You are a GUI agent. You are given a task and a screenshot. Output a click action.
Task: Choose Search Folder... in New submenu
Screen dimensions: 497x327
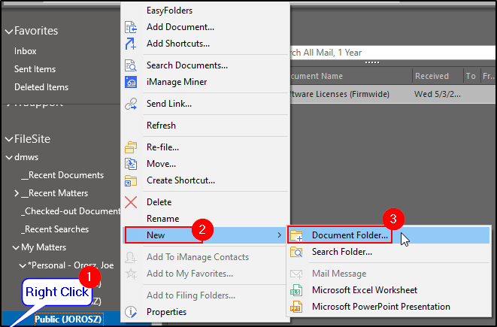pyautogui.click(x=342, y=253)
